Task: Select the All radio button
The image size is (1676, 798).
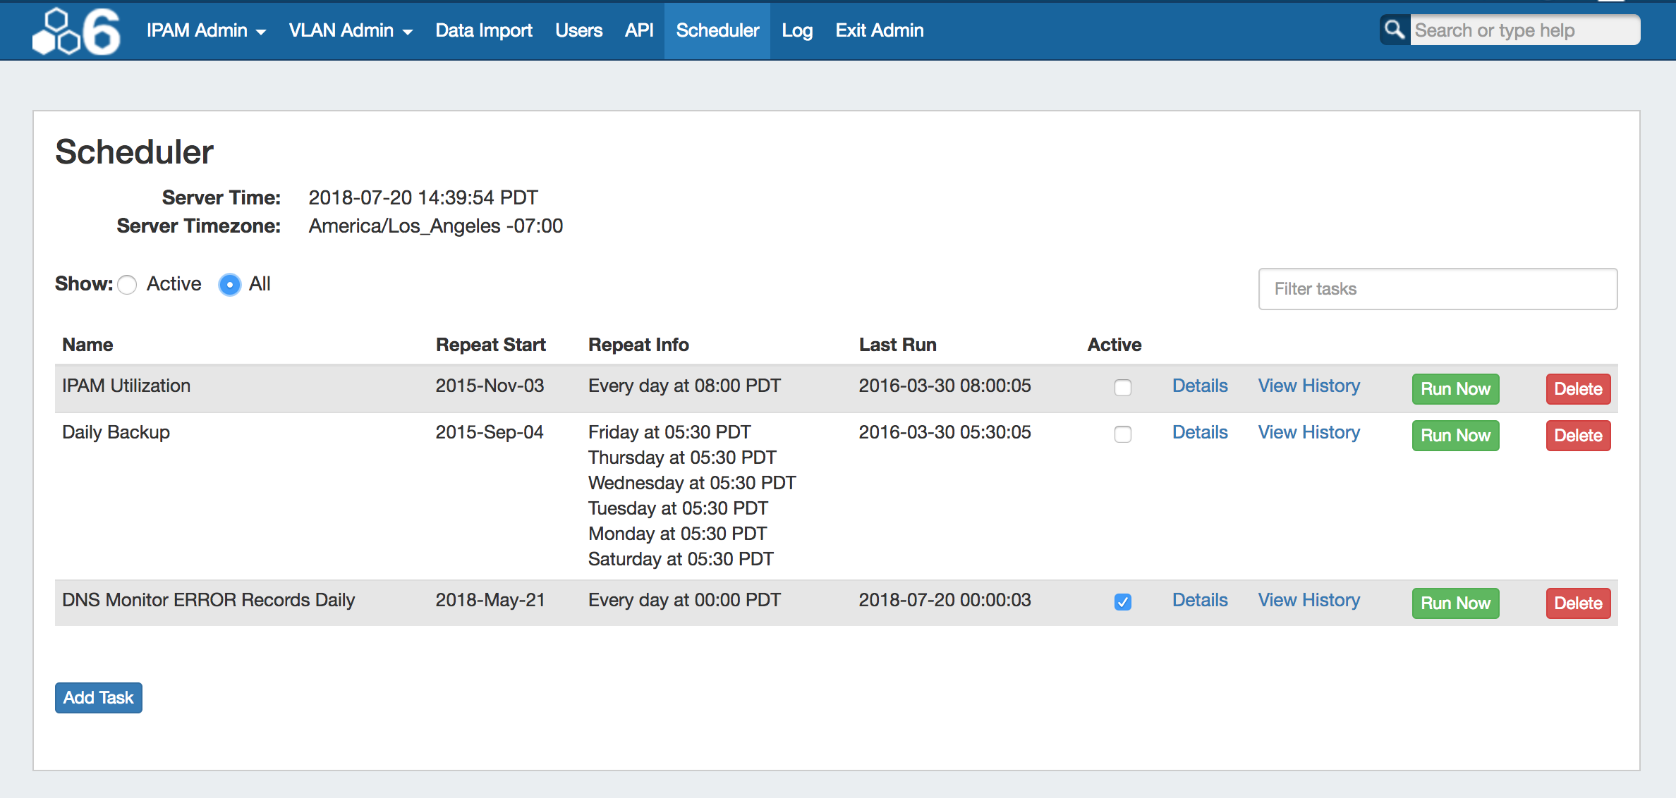Action: 229,285
